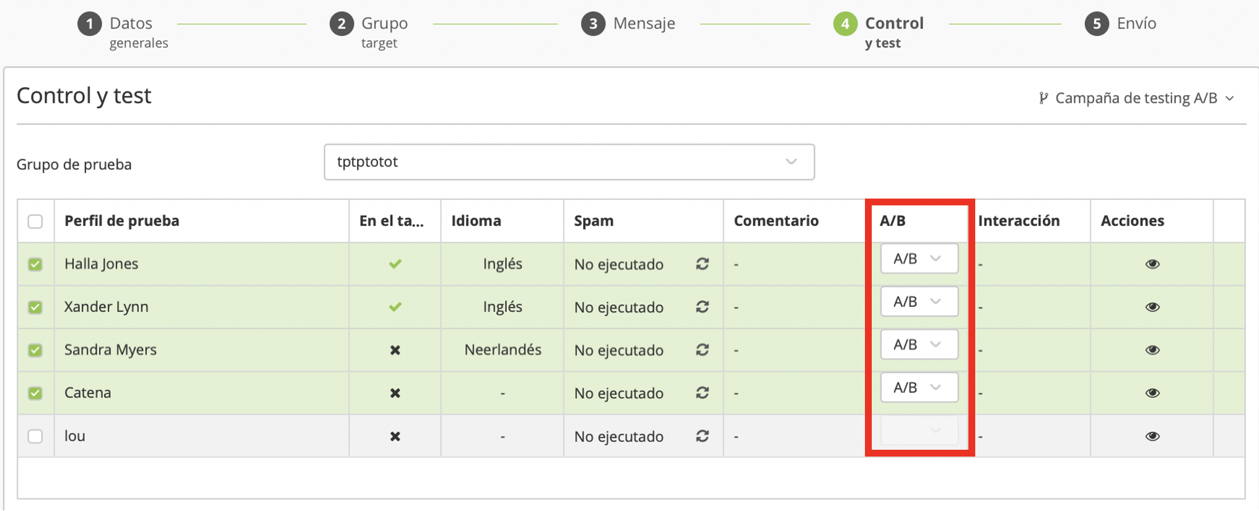The width and height of the screenshot is (1259, 511).
Task: Open A/B dropdown for Halla Jones
Action: (919, 259)
